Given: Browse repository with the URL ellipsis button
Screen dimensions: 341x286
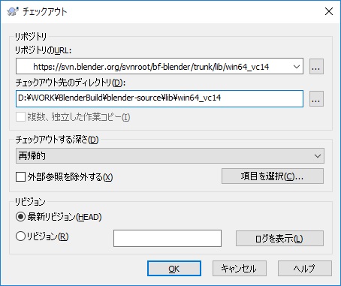Looking at the screenshot, I should coord(316,66).
